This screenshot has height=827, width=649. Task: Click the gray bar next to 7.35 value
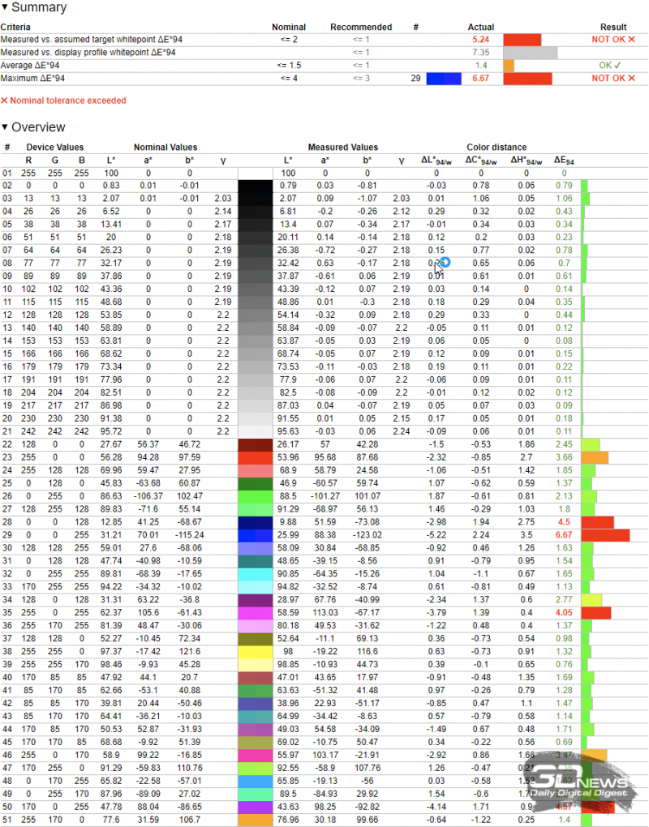pyautogui.click(x=531, y=52)
